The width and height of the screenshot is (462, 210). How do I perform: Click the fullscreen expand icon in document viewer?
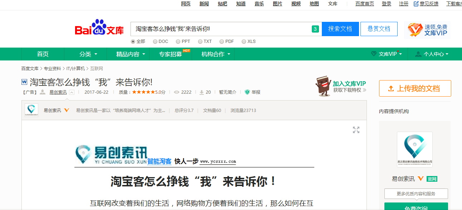click(356, 130)
